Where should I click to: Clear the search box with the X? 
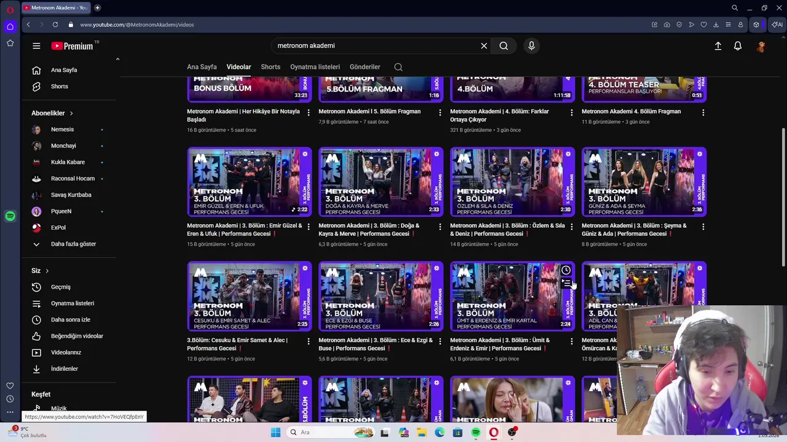pyautogui.click(x=484, y=45)
